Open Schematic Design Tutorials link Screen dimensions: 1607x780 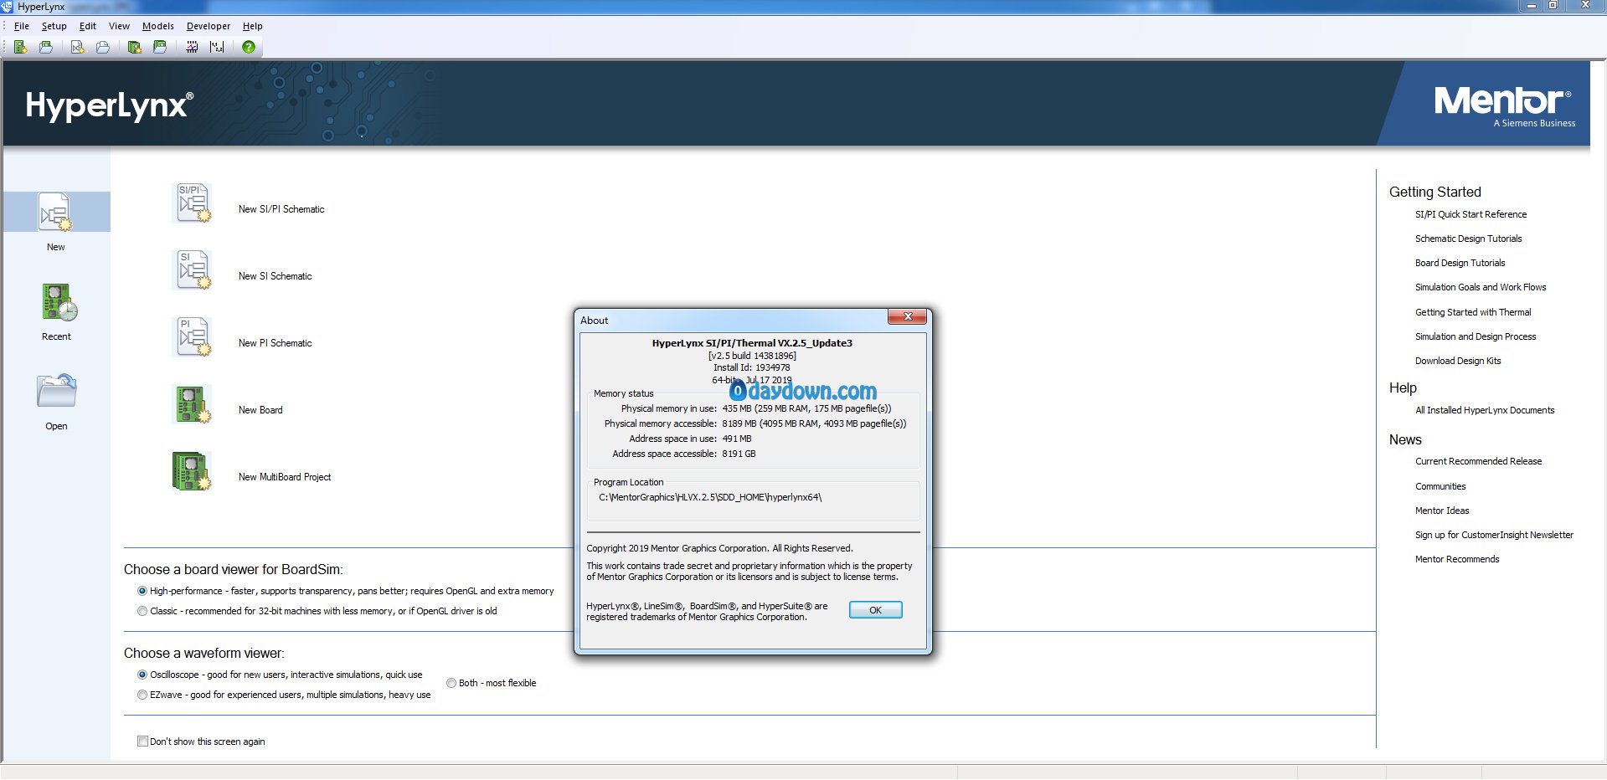click(x=1468, y=239)
